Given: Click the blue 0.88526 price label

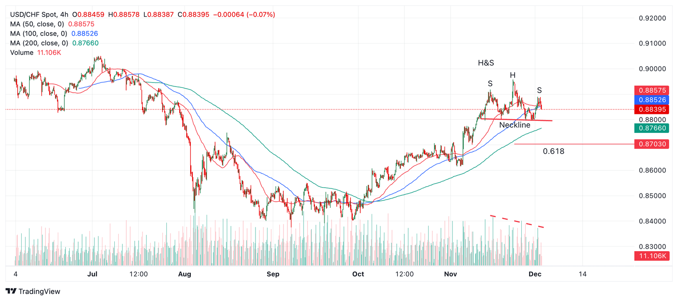Looking at the screenshot, I should point(651,100).
